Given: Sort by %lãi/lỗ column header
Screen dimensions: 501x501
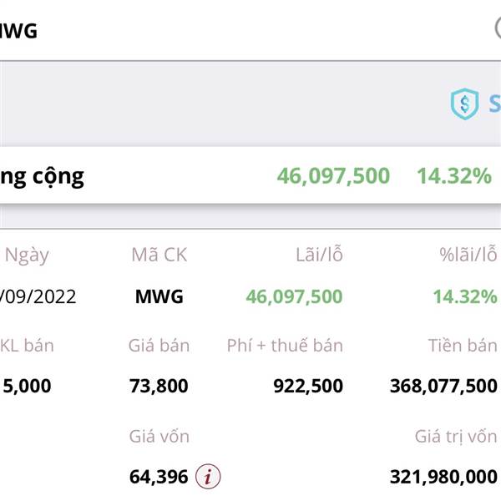Looking at the screenshot, I should 468,254.
